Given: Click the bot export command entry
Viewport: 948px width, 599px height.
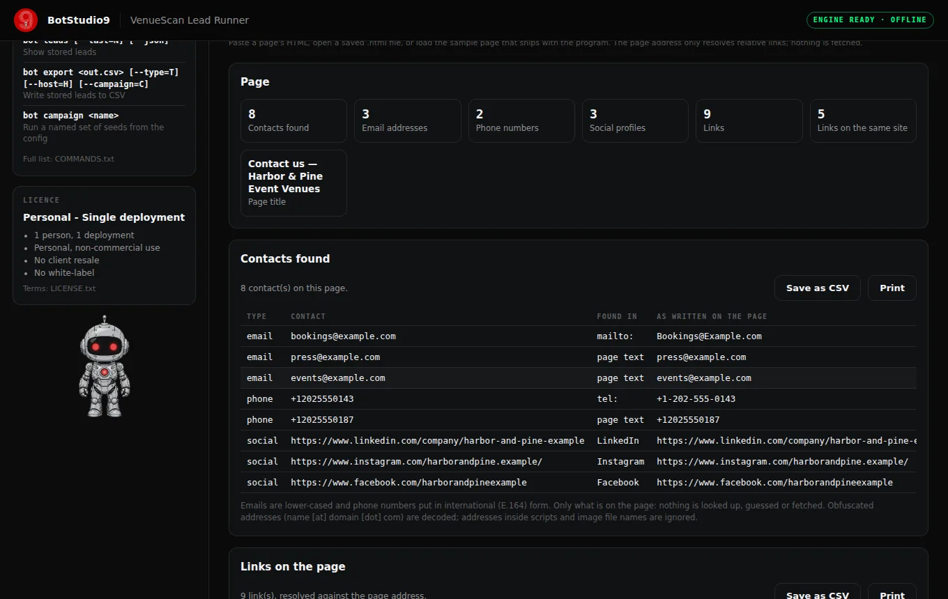Looking at the screenshot, I should (105, 84).
